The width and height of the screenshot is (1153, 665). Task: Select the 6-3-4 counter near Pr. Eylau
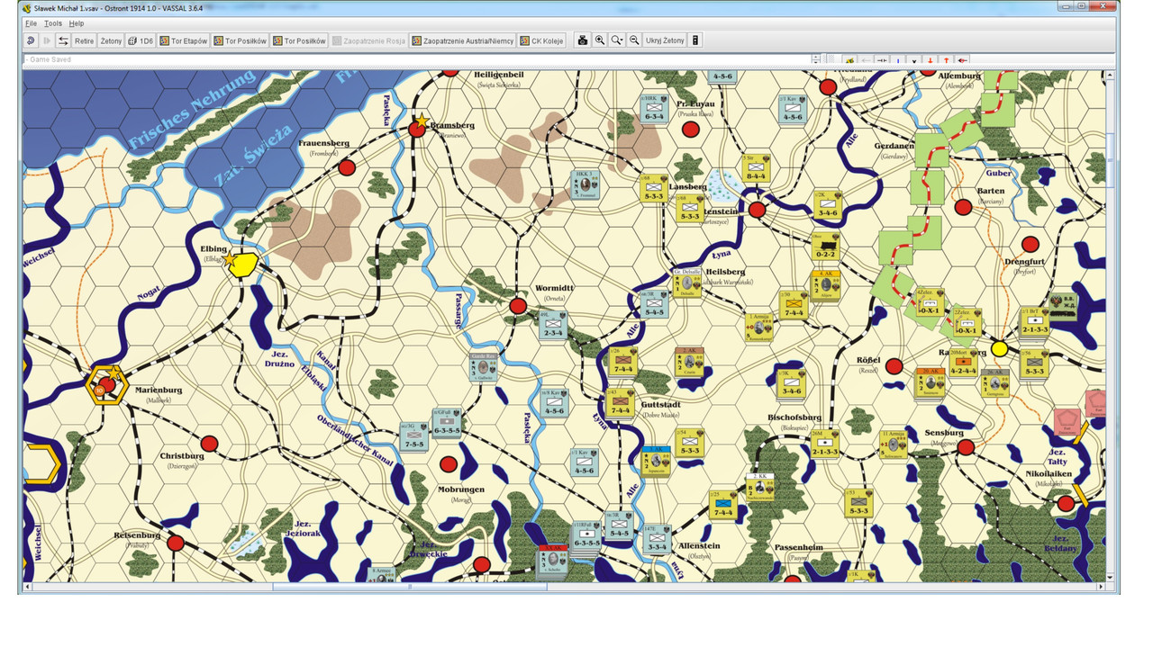click(654, 108)
